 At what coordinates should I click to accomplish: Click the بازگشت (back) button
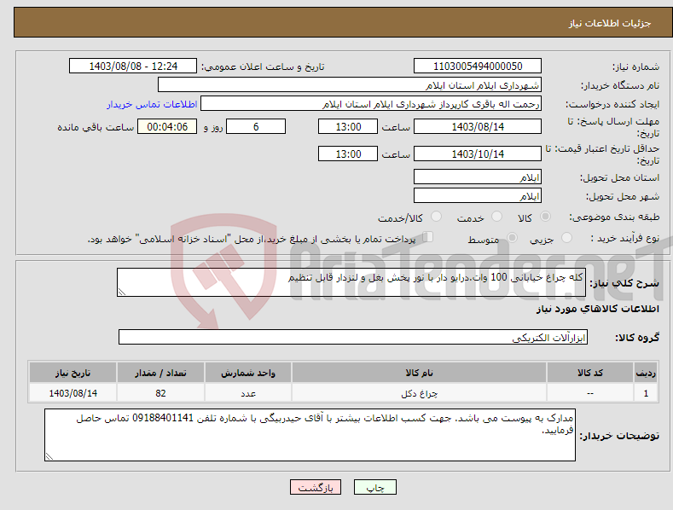click(316, 488)
